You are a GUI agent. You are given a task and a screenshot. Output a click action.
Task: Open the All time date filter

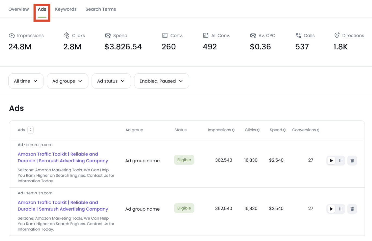pyautogui.click(x=26, y=81)
